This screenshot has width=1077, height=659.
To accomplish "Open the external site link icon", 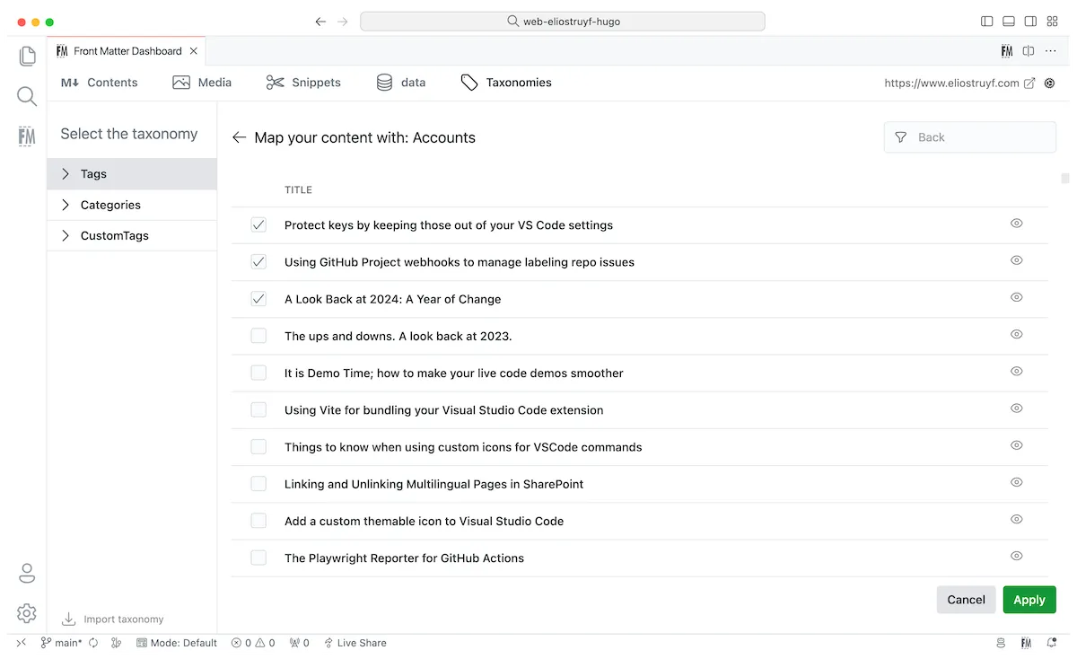I will pos(1029,83).
